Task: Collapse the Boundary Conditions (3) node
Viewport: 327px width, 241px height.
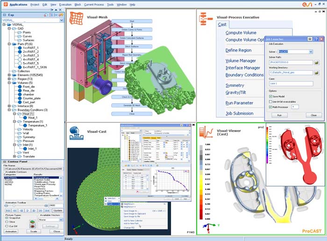Action: click(x=9, y=110)
